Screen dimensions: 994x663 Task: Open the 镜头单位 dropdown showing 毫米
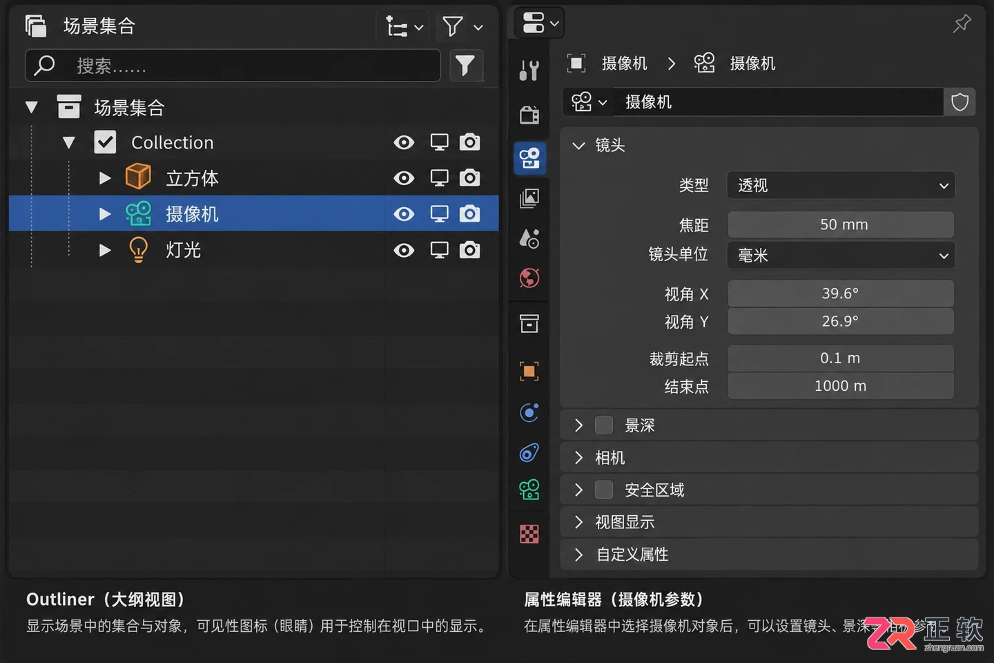(x=841, y=256)
